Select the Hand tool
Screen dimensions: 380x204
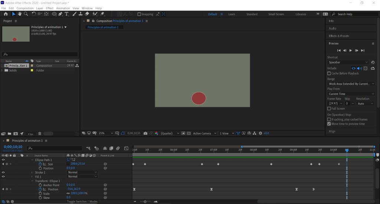20,14
